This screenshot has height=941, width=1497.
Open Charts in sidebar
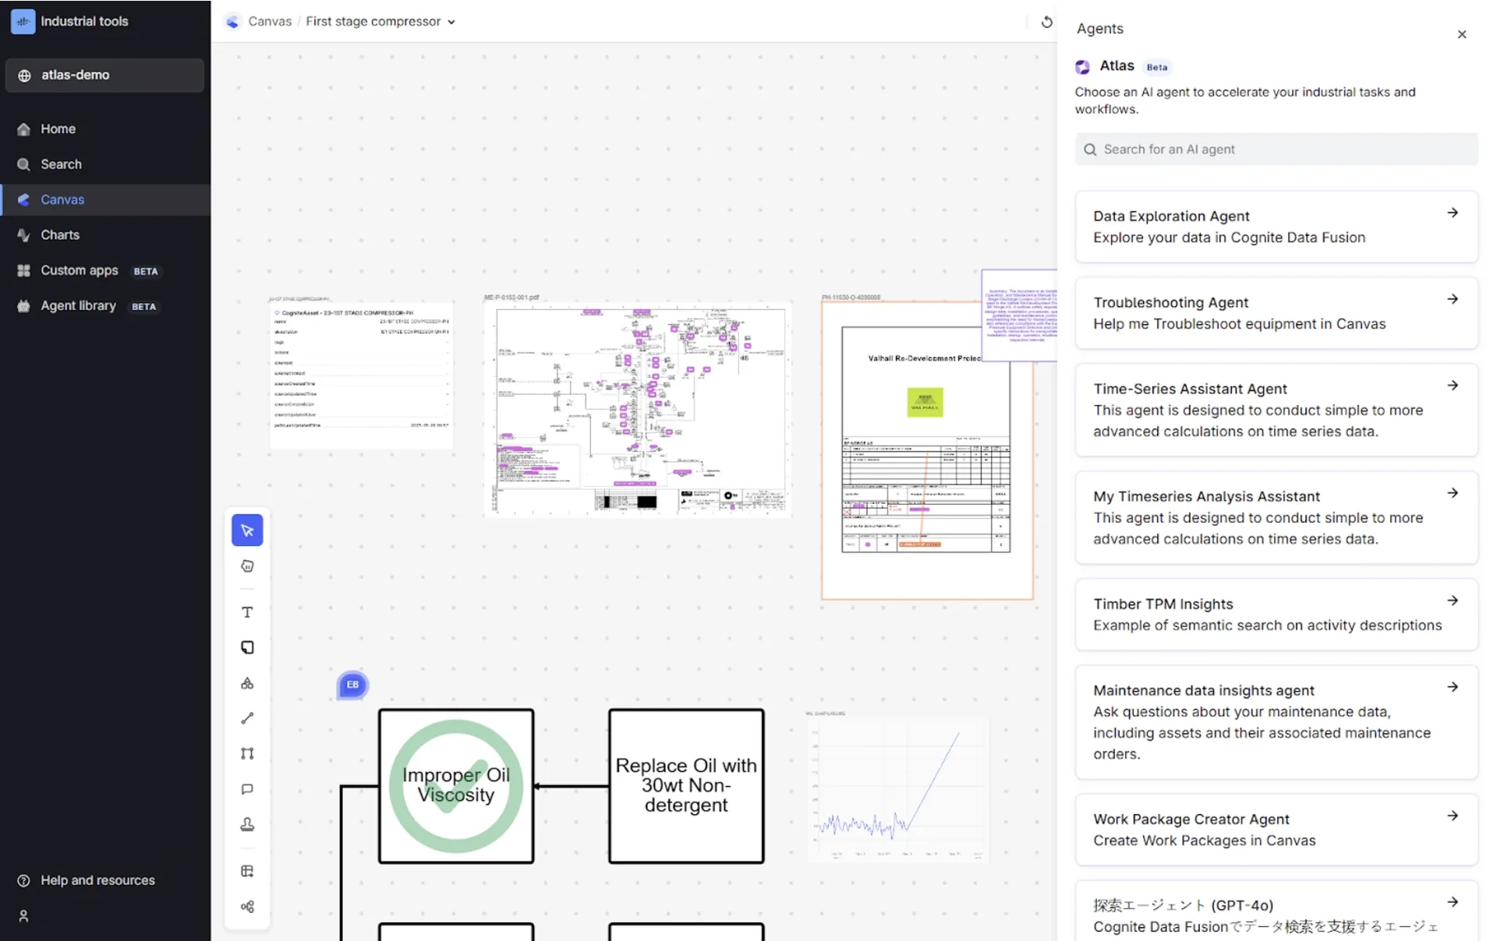[105, 235]
